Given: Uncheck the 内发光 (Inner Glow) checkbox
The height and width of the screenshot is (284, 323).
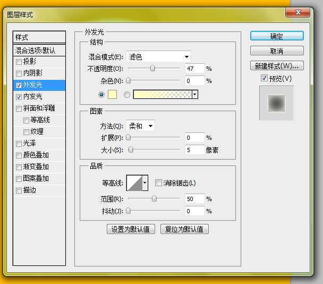Looking at the screenshot, I should 19,97.
